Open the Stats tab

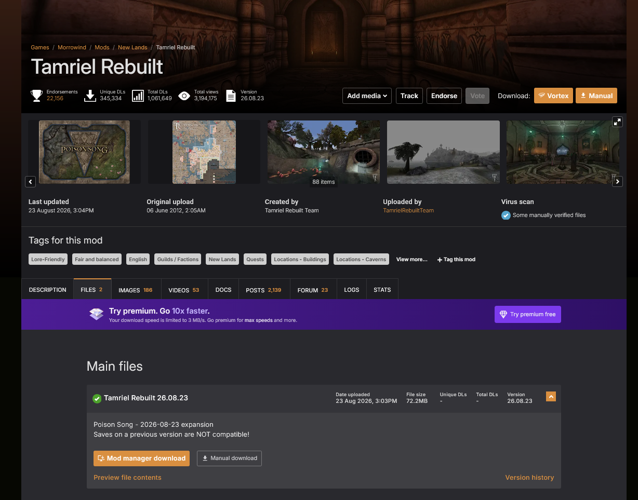[382, 290]
